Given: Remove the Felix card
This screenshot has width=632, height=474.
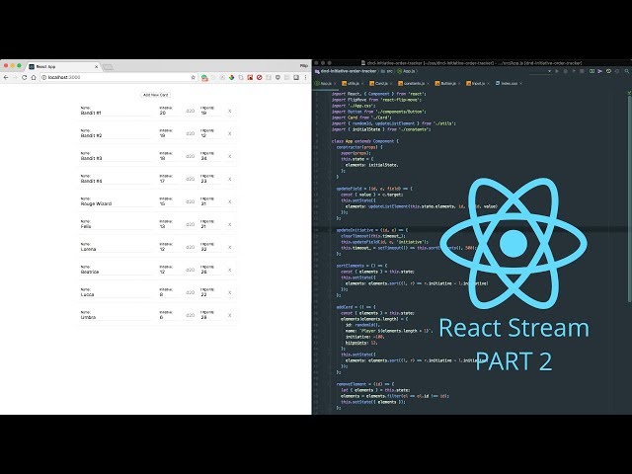Looking at the screenshot, I should tap(230, 224).
